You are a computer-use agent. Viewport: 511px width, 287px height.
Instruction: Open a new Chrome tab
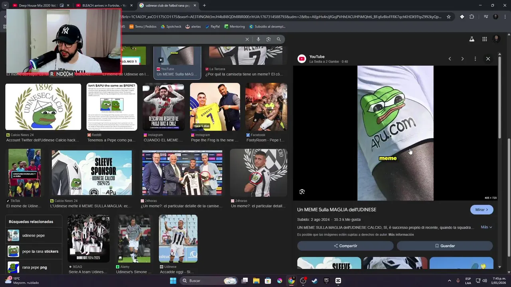[x=204, y=6]
